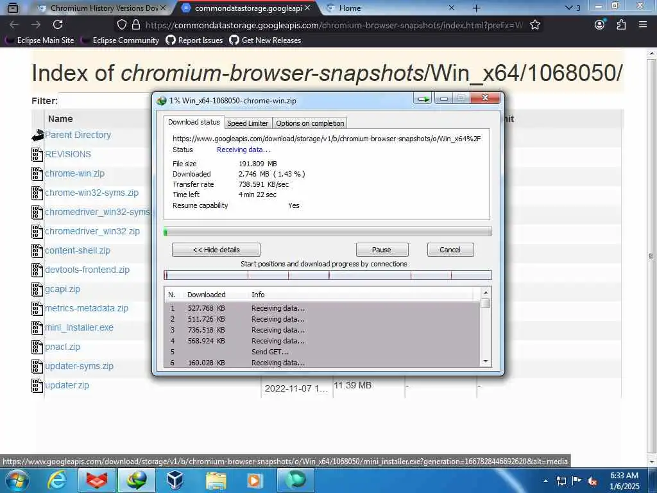Click the content-shell.zip link
This screenshot has height=493, width=657.
(x=78, y=251)
